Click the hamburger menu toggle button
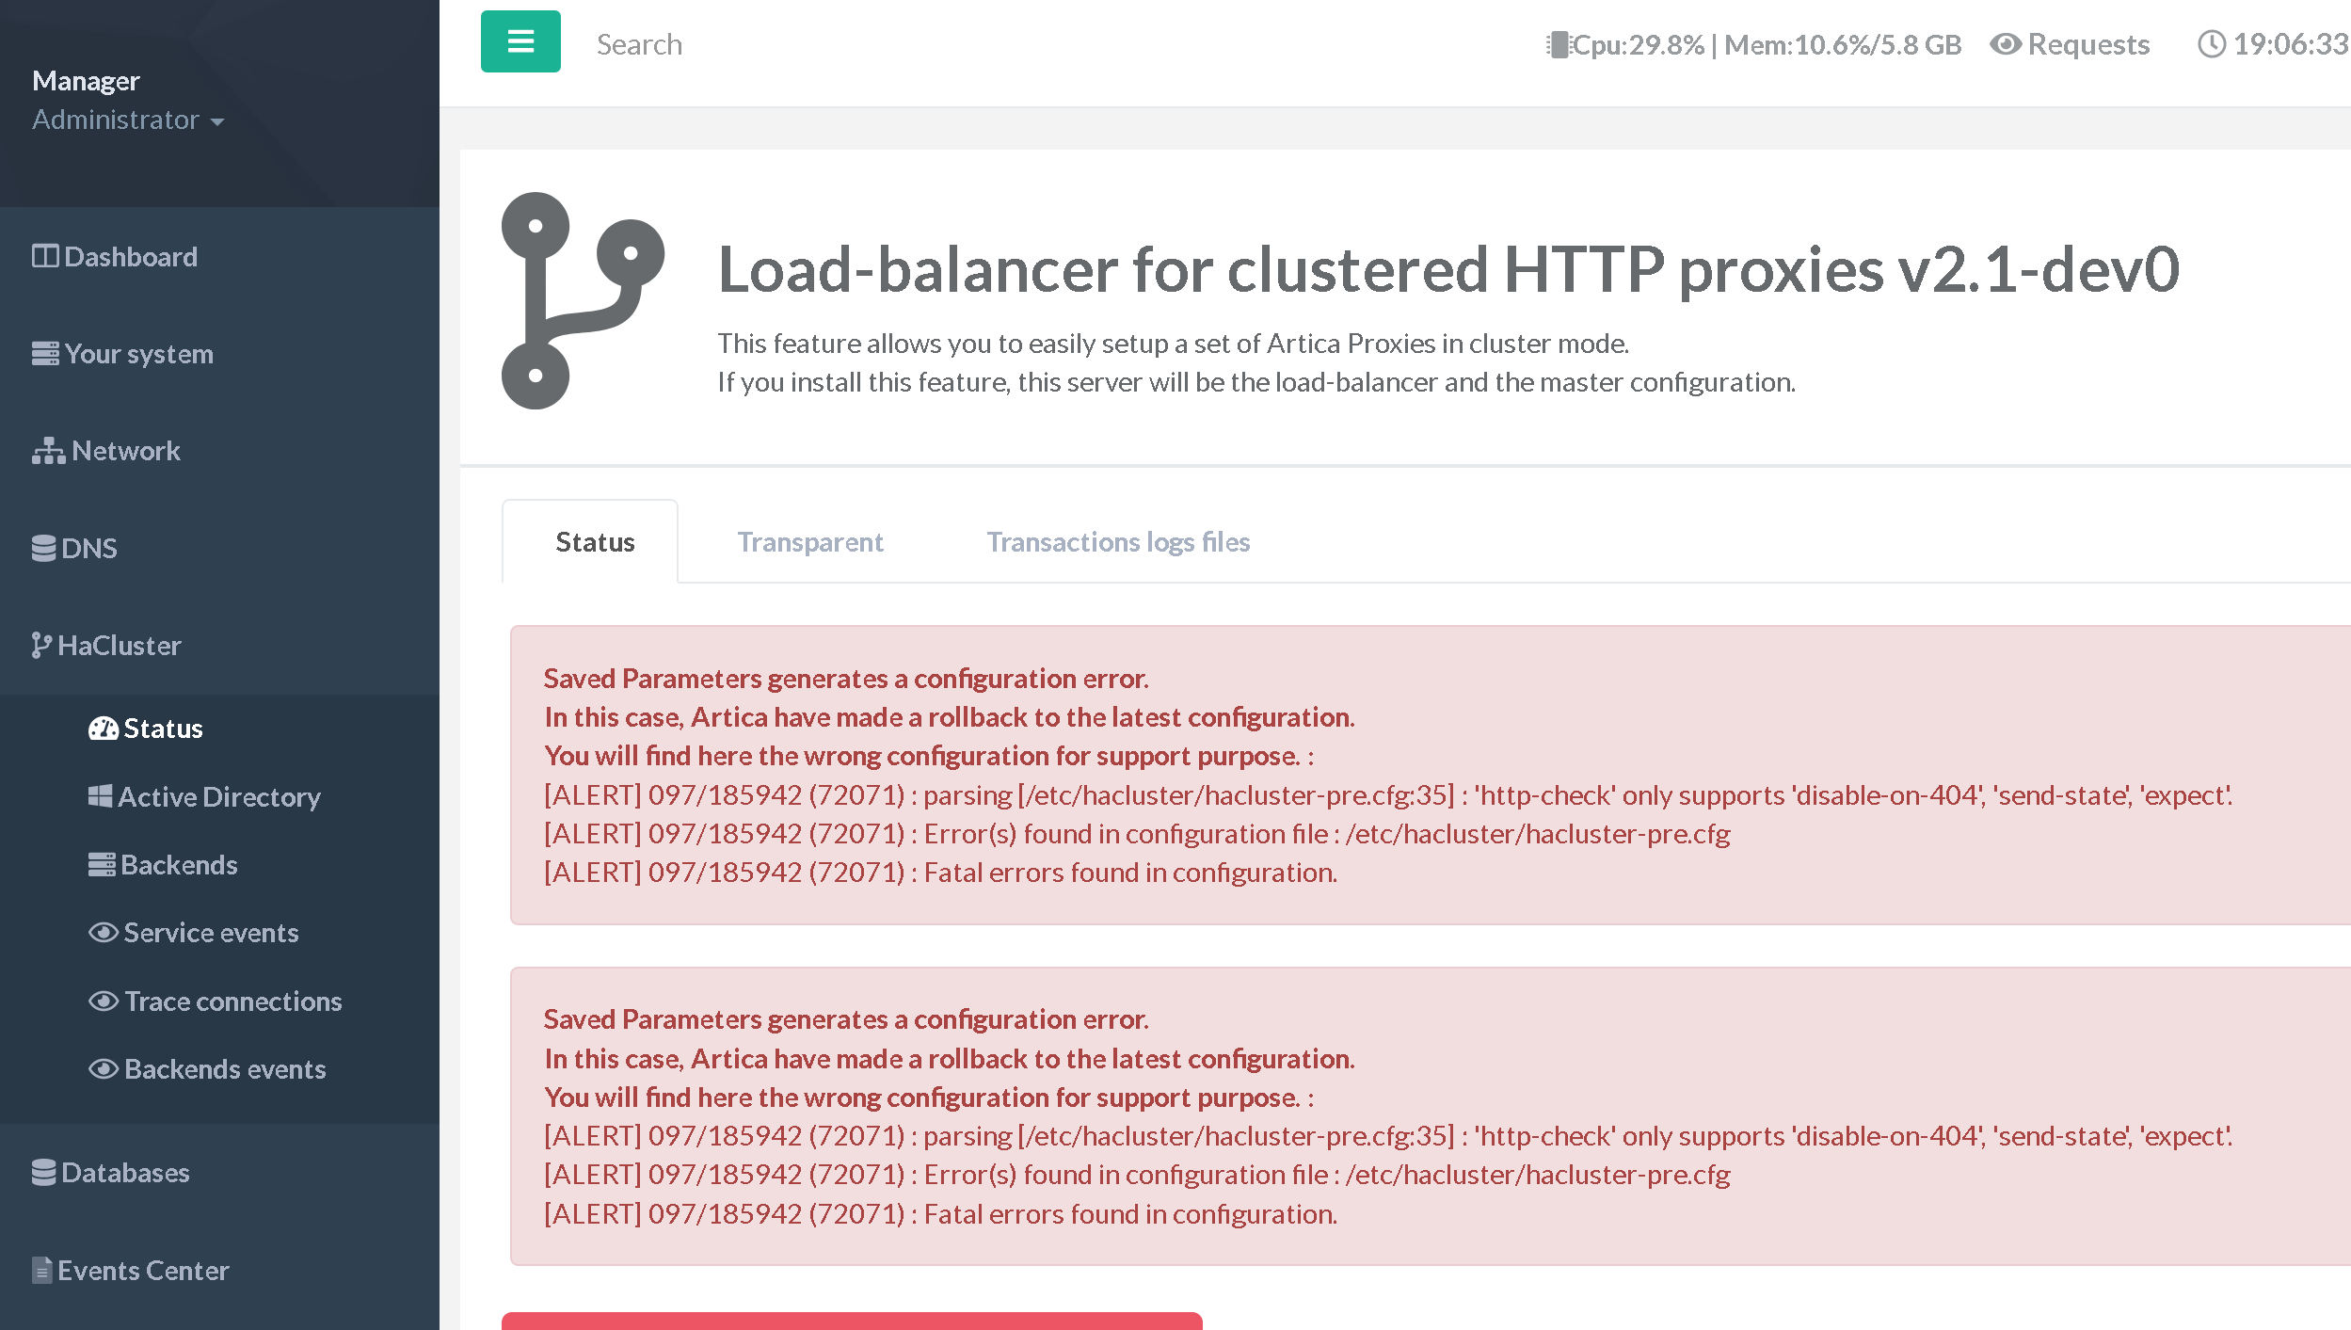 (x=520, y=42)
